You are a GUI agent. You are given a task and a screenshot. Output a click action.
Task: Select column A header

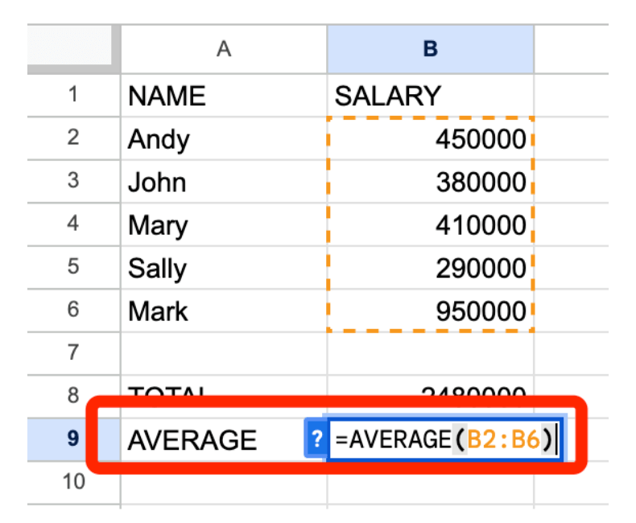pos(224,49)
